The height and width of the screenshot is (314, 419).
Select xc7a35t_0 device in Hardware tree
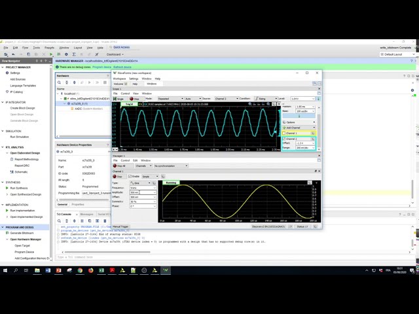(x=79, y=103)
